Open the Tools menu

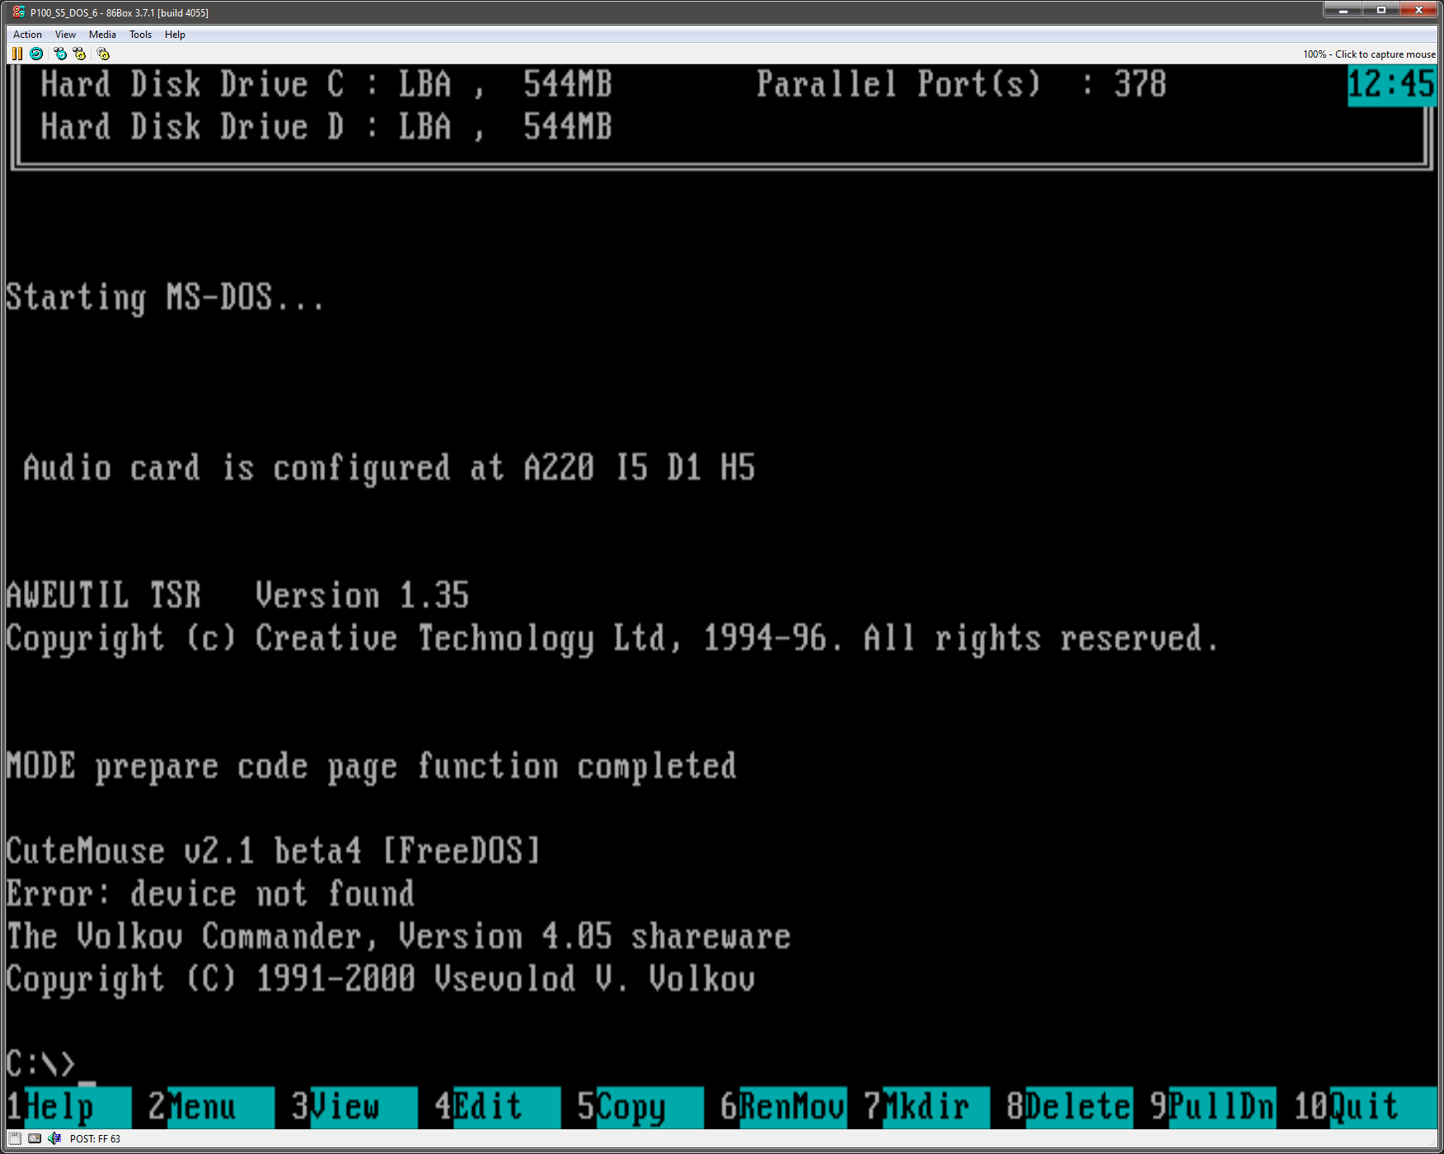(x=139, y=34)
